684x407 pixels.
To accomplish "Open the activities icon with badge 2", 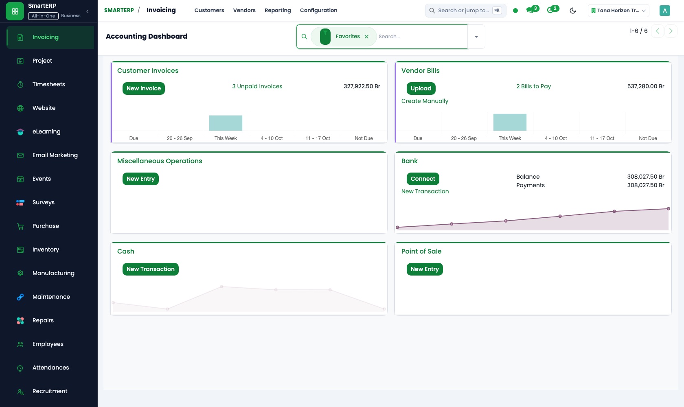I will click(552, 10).
